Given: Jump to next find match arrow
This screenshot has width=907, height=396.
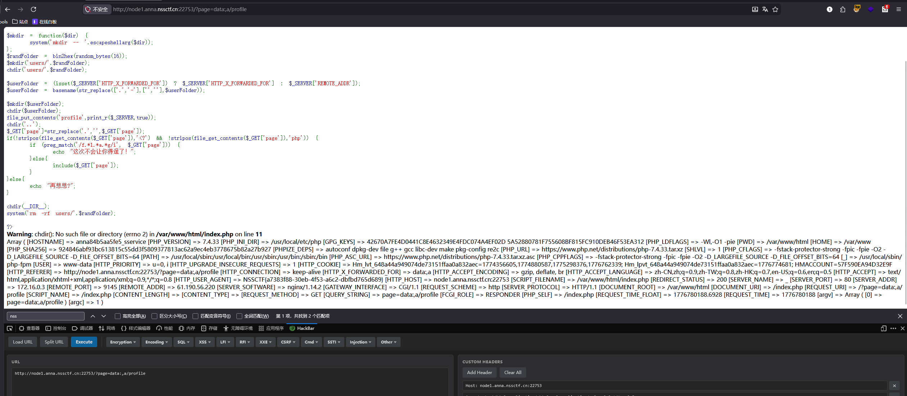Looking at the screenshot, I should click(x=104, y=316).
